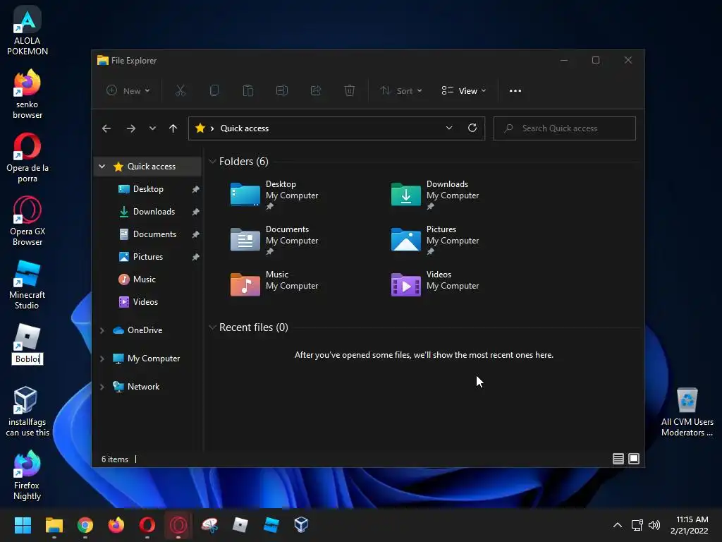Viewport: 722px width, 542px height.
Task: Open the View dropdown
Action: (x=464, y=91)
